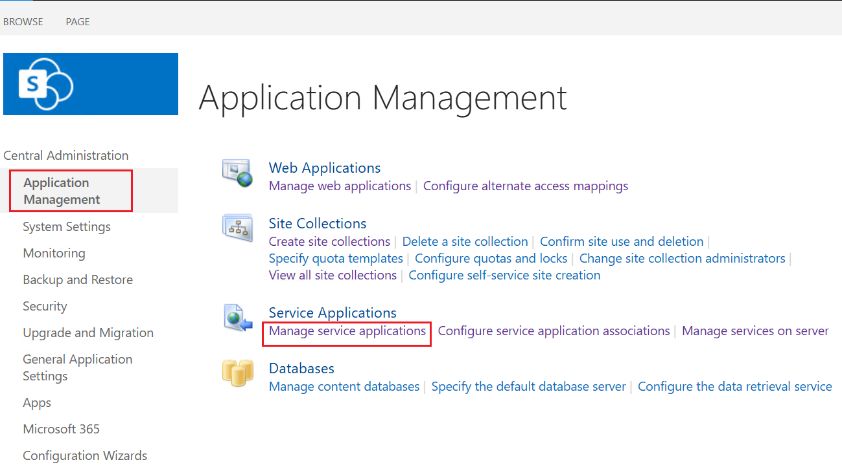Open Manage service applications
The width and height of the screenshot is (842, 469).
(x=346, y=331)
